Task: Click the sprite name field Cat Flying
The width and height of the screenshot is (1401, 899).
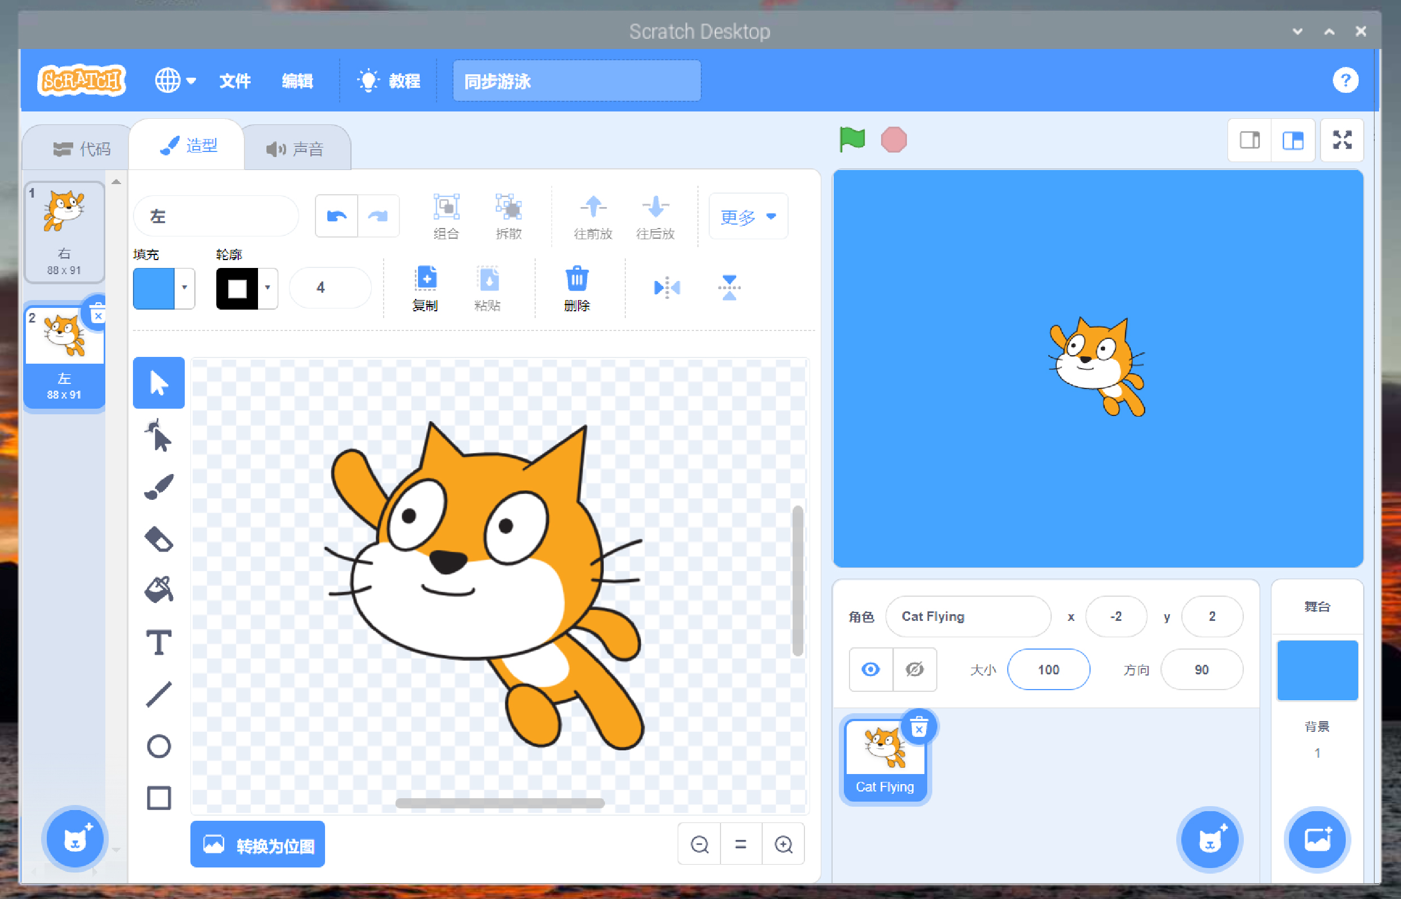Action: [x=968, y=616]
